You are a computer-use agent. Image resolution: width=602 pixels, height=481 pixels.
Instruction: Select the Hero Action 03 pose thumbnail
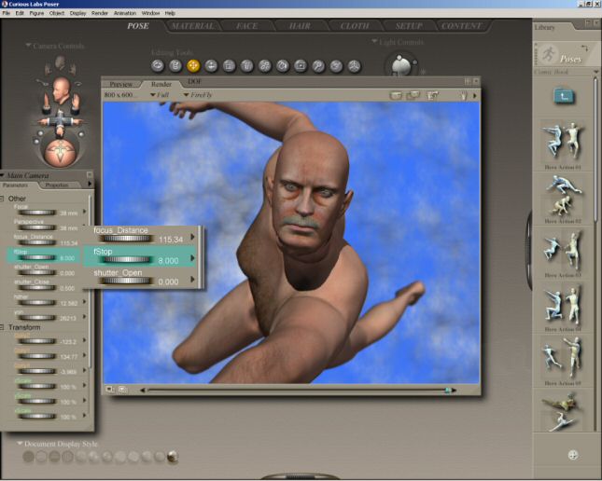coord(563,250)
